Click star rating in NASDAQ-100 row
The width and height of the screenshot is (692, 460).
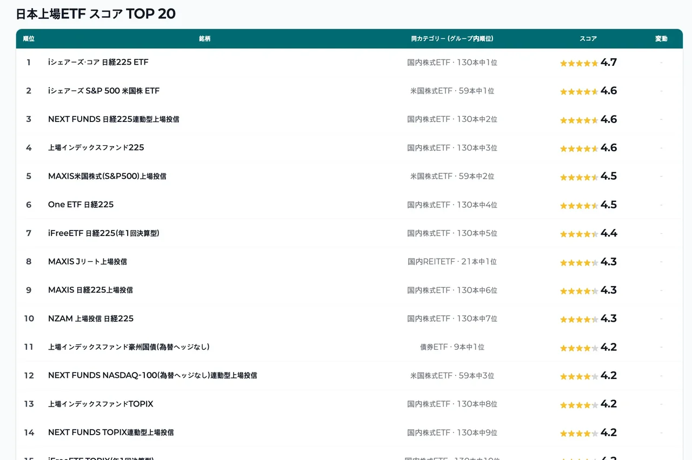(x=579, y=376)
